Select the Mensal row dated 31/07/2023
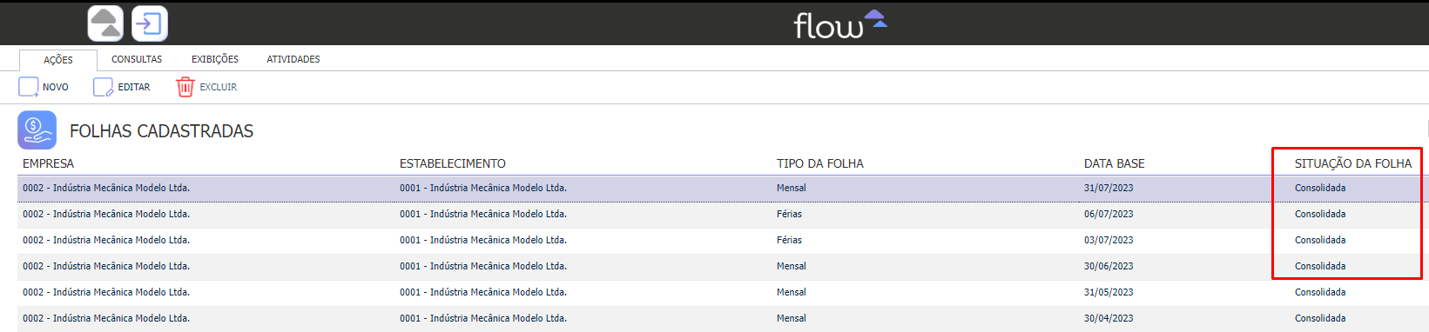Viewport: 1429px width, 332px height. (x=722, y=188)
